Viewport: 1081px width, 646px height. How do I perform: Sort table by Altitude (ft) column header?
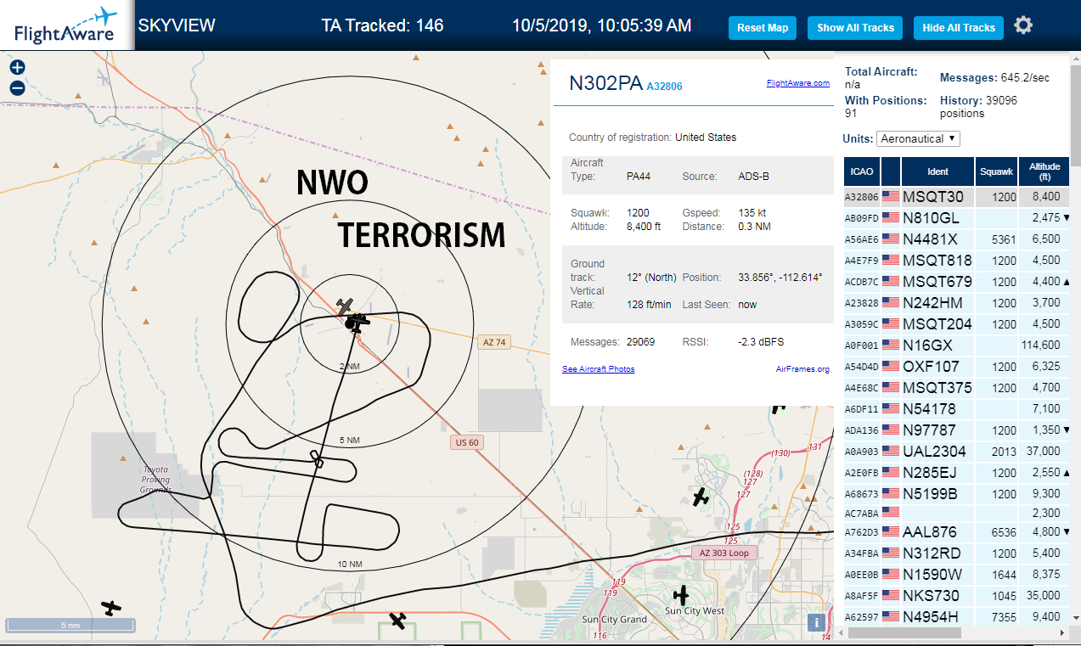(x=1044, y=171)
